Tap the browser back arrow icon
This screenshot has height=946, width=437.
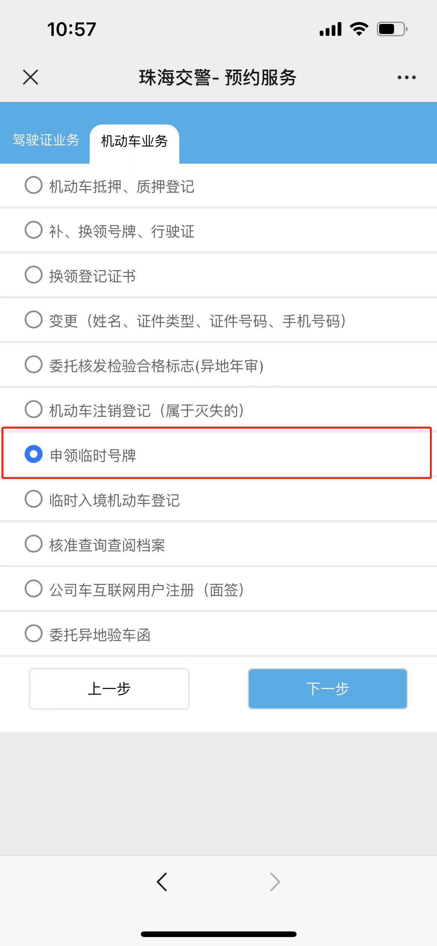click(x=162, y=882)
